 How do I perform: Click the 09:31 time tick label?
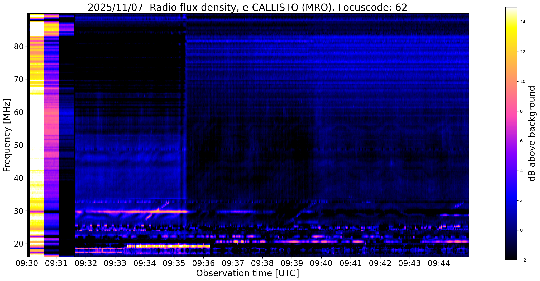(x=56, y=263)
